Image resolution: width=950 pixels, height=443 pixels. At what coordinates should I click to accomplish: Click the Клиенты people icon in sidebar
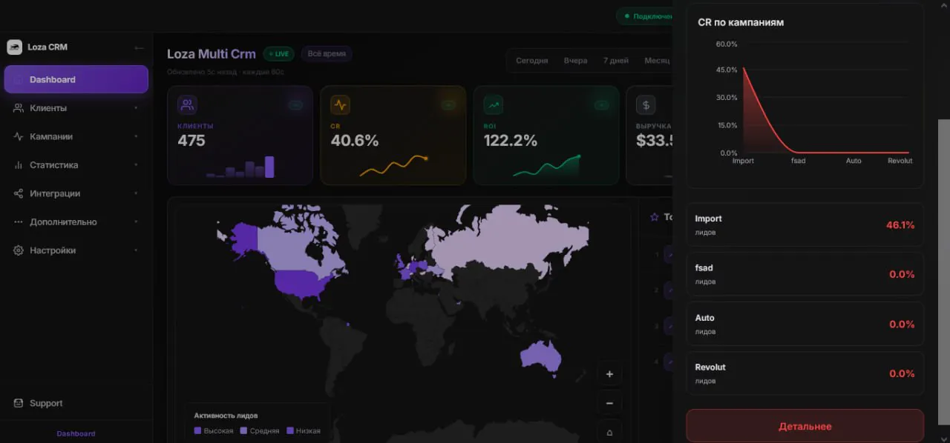click(x=19, y=108)
